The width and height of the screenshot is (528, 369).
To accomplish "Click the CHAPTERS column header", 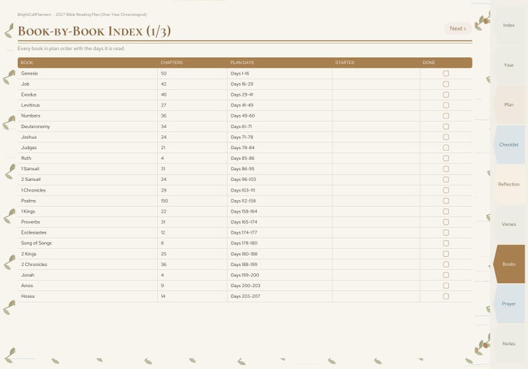I will 172,62.
